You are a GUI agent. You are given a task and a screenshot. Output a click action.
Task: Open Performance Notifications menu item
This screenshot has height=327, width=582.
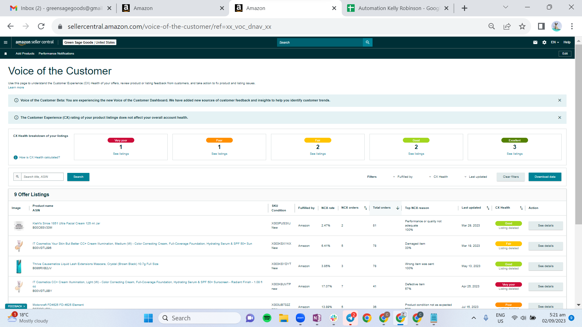click(56, 54)
